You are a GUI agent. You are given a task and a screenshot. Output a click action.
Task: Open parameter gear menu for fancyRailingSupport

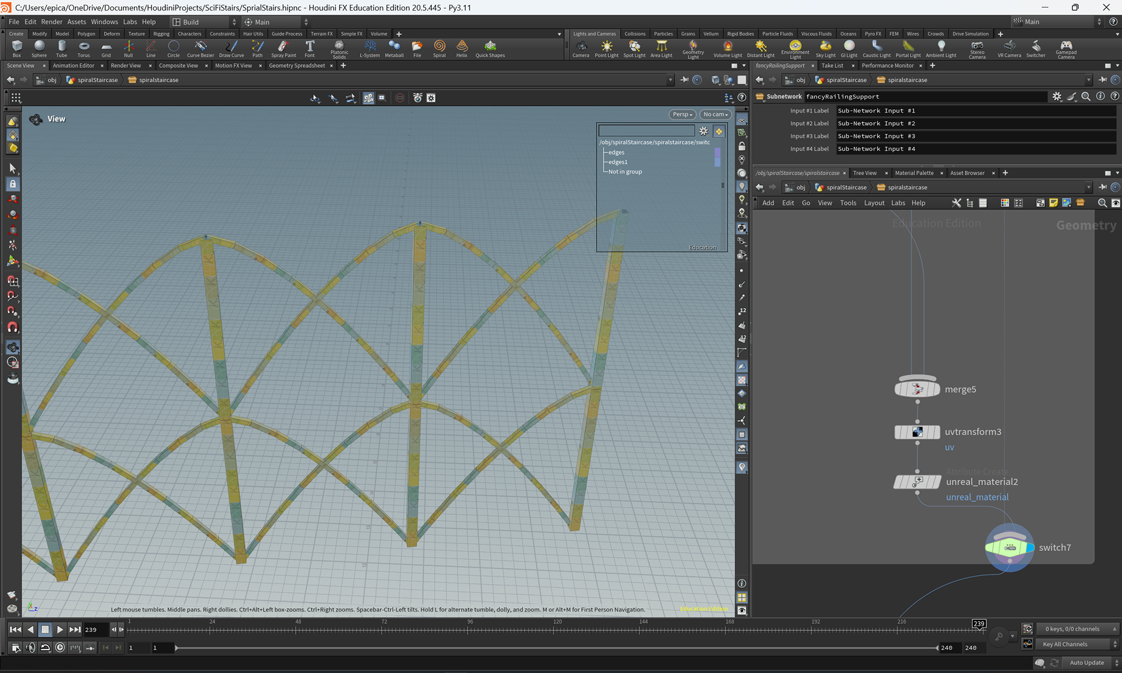click(1057, 96)
